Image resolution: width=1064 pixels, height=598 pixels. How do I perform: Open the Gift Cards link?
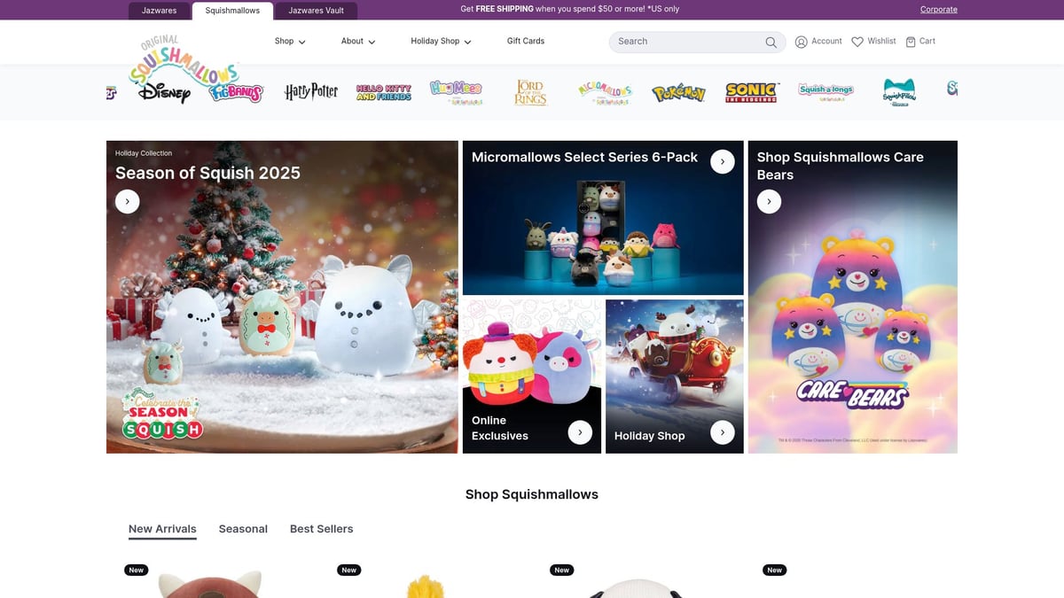(526, 42)
